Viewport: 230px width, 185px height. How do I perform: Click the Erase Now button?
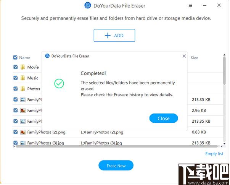click(116, 166)
